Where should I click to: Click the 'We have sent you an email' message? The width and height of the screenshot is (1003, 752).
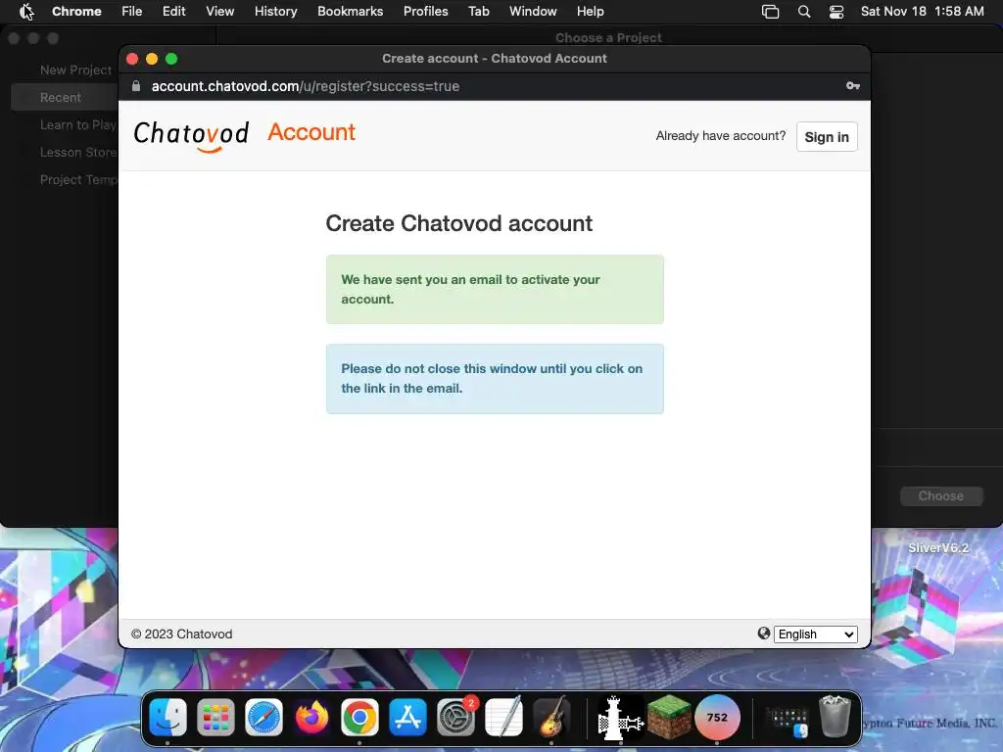495,289
